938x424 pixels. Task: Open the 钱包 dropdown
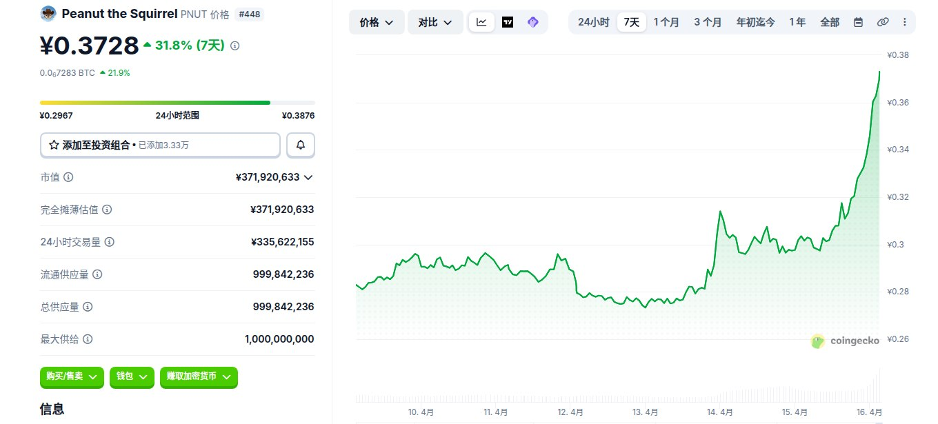click(132, 376)
